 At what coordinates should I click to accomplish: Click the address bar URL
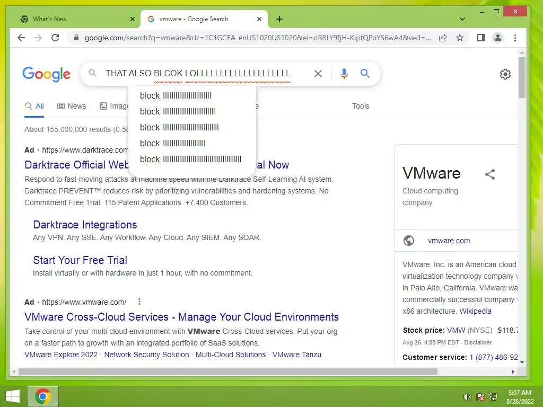click(x=258, y=38)
